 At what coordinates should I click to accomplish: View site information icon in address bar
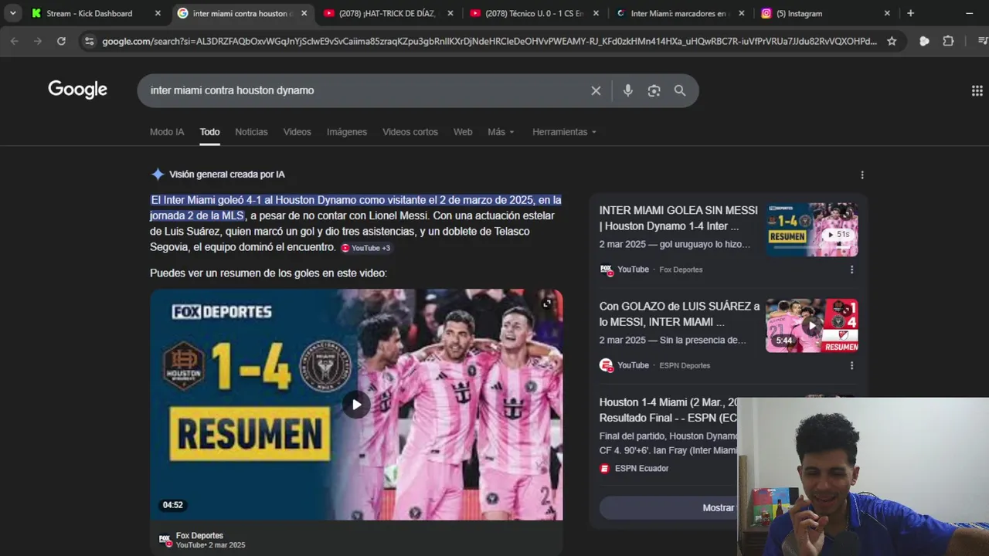89,41
